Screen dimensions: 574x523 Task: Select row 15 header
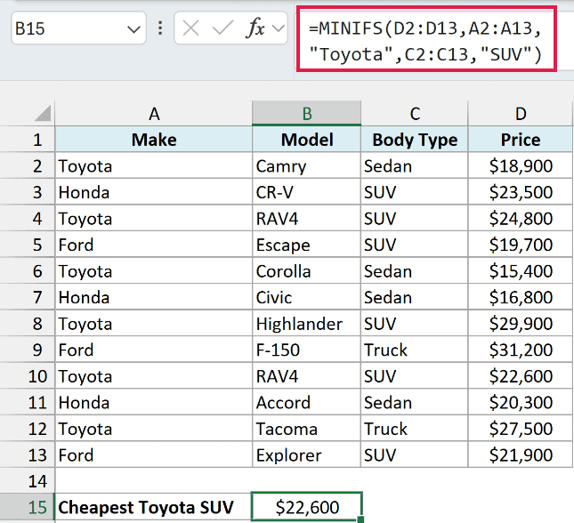point(28,507)
